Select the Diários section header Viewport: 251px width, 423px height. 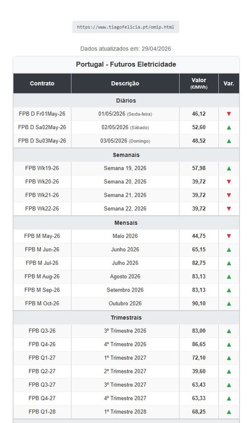(x=126, y=100)
